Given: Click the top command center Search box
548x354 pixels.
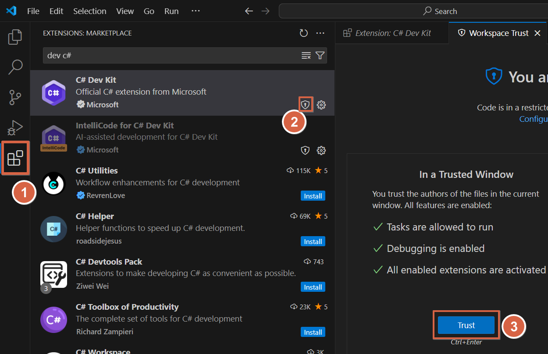Looking at the screenshot, I should click(413, 11).
